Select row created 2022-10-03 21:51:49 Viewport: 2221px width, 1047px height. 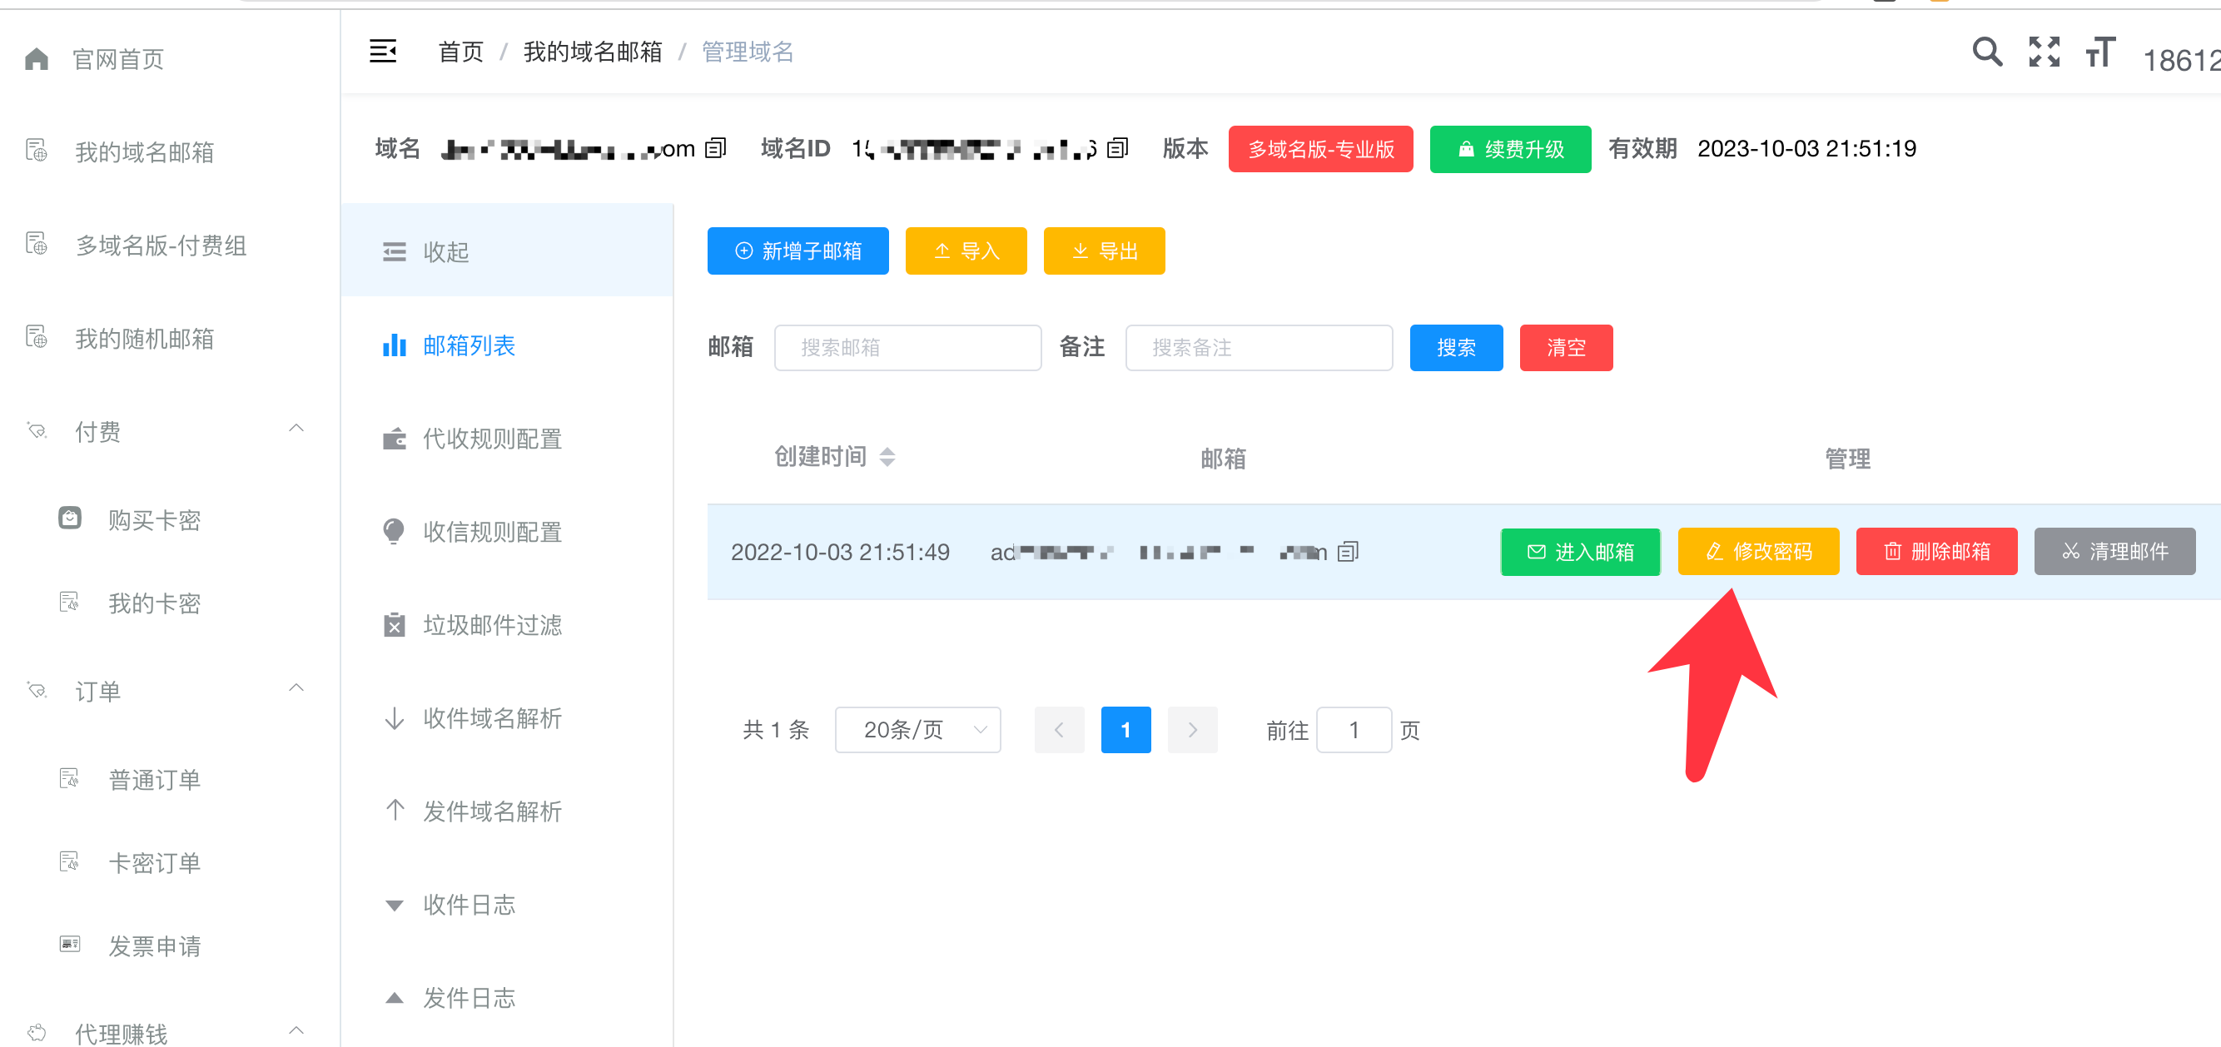[1463, 552]
